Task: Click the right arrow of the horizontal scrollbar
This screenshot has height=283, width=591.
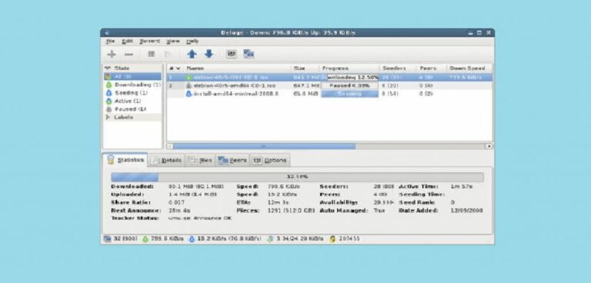Action: point(489,146)
